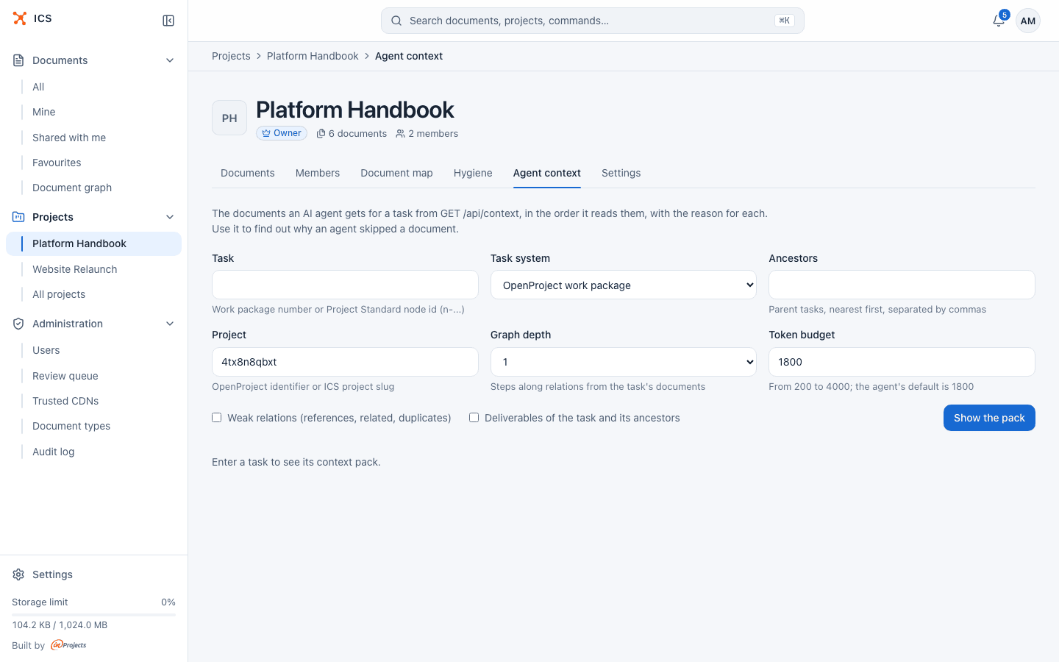The width and height of the screenshot is (1059, 662).
Task: Focus the Task input field
Action: click(345, 285)
